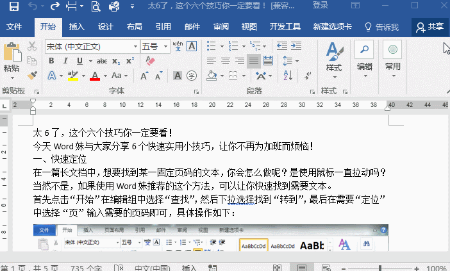Click the zoom slider in the status bar
Screen dimensions: 450x271
[380, 268]
